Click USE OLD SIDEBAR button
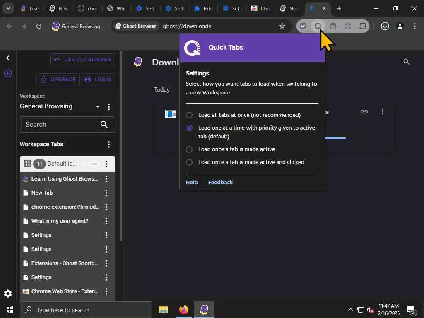The height and width of the screenshot is (318, 424). pyautogui.click(x=82, y=60)
